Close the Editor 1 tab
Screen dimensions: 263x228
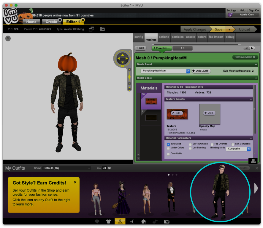click(83, 20)
